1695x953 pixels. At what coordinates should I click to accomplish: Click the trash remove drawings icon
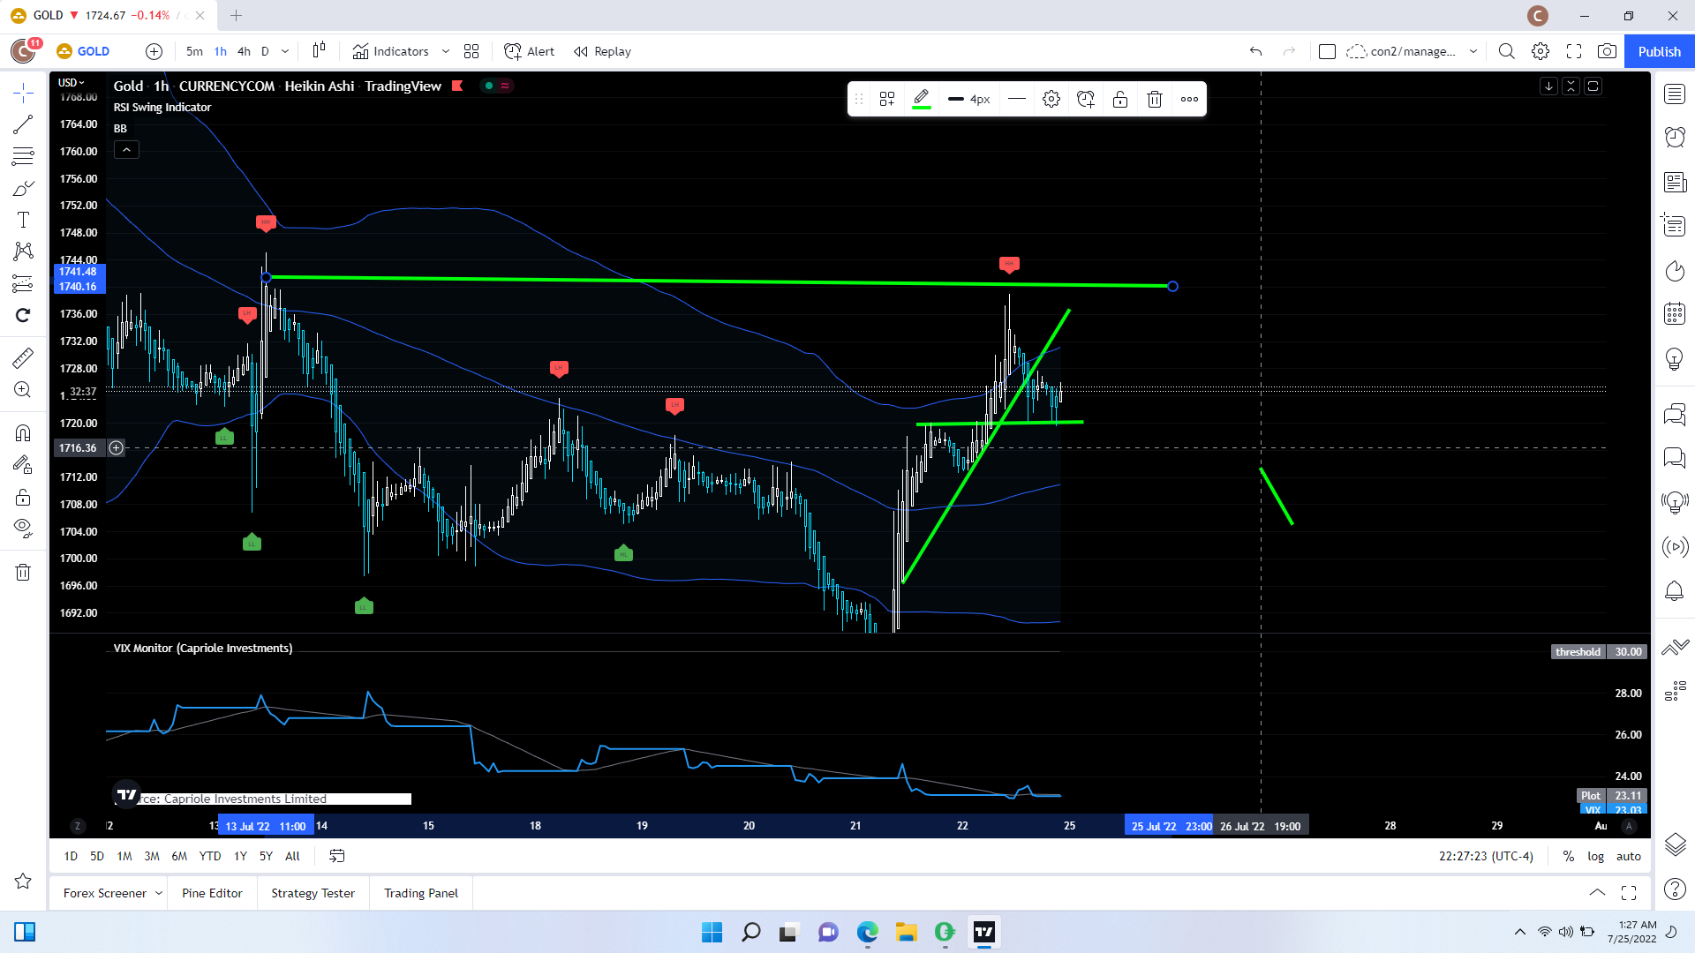[x=23, y=572]
